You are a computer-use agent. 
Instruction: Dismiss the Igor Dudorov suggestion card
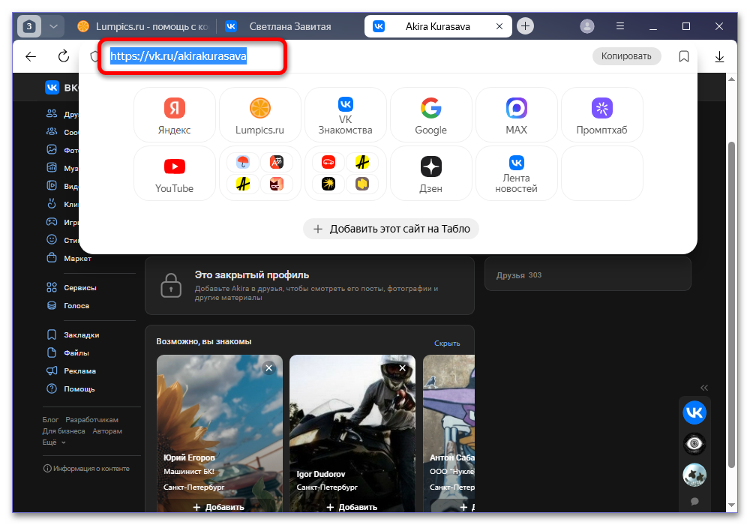pos(402,367)
